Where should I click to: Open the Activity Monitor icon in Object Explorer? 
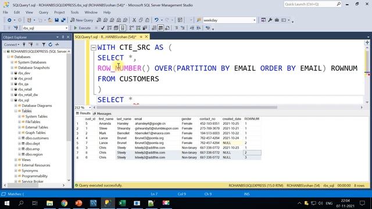click(x=57, y=44)
